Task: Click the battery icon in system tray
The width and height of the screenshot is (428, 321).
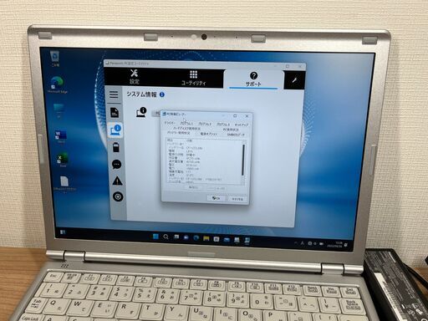Action: pos(321,244)
